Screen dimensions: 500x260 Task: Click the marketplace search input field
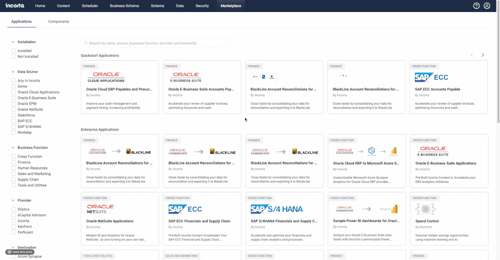155,44
